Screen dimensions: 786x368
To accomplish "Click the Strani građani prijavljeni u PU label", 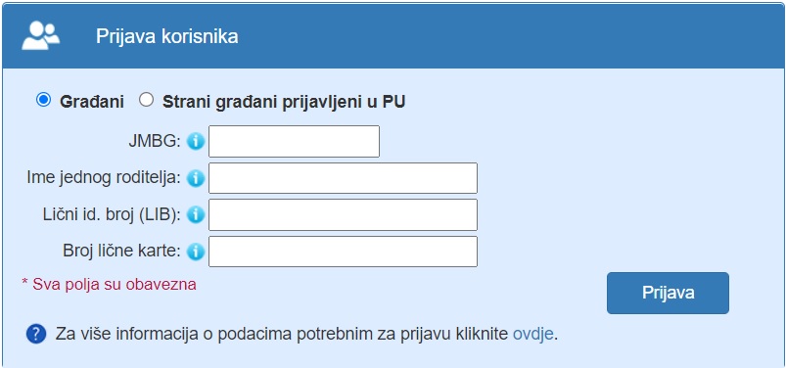I will [x=284, y=102].
